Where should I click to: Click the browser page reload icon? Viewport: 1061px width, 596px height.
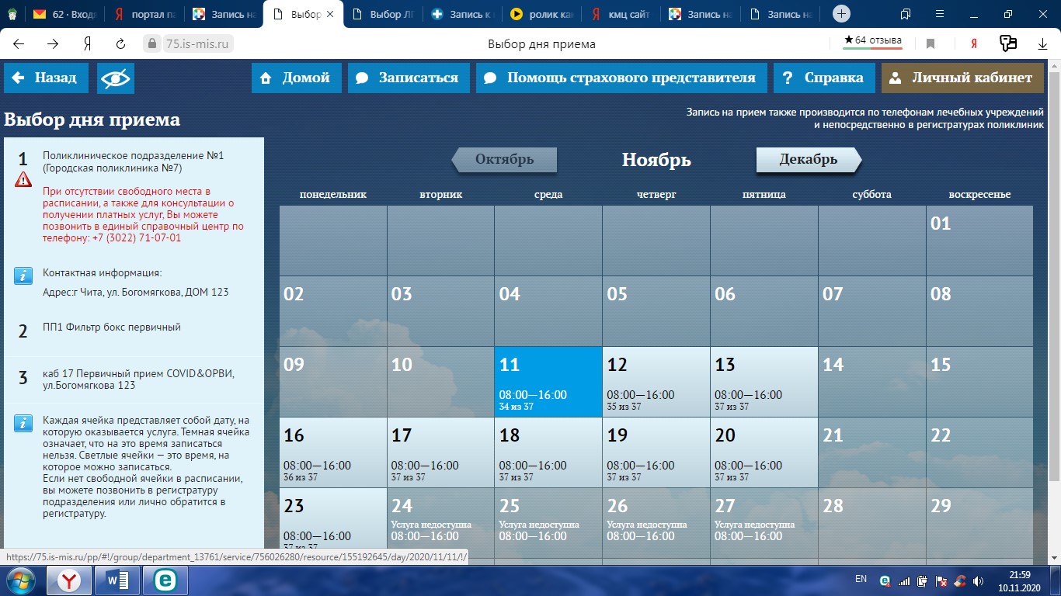[120, 44]
